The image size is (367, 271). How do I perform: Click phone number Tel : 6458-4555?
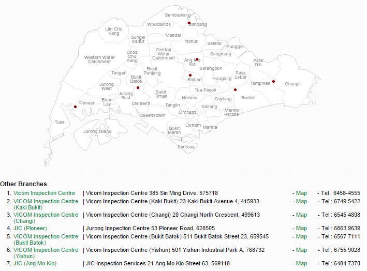[x=341, y=193]
